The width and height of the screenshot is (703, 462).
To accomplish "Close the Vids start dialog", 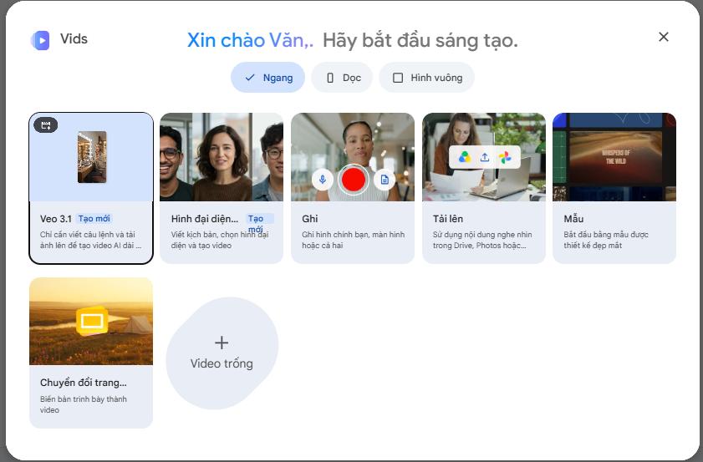I will (x=664, y=37).
